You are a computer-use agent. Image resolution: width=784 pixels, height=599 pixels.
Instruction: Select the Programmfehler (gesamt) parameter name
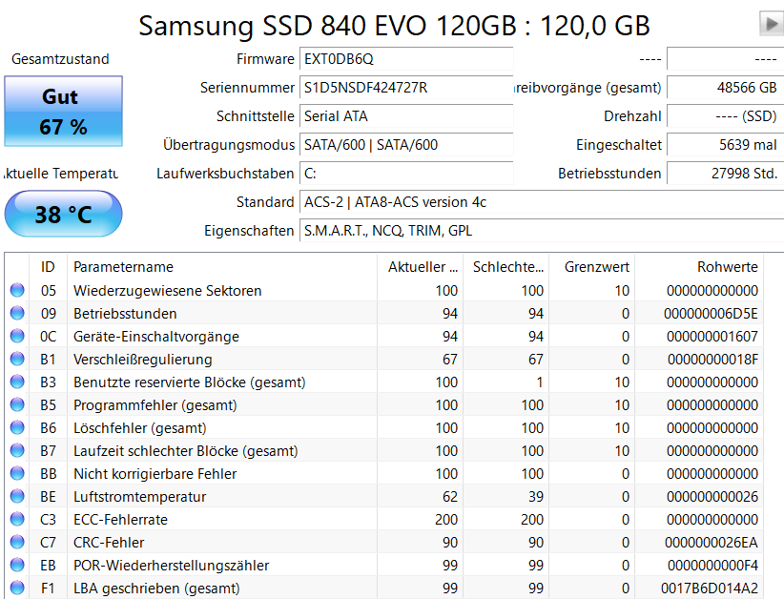[155, 405]
